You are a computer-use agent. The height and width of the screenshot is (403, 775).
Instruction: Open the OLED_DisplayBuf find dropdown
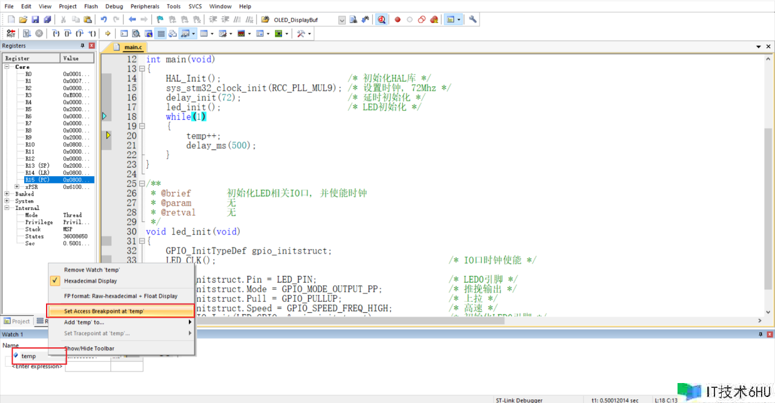(342, 20)
